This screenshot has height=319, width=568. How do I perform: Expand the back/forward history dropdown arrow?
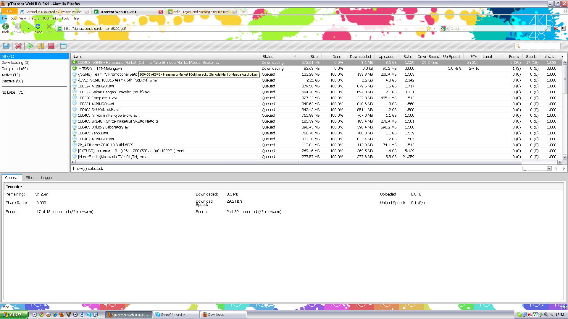pos(28,29)
